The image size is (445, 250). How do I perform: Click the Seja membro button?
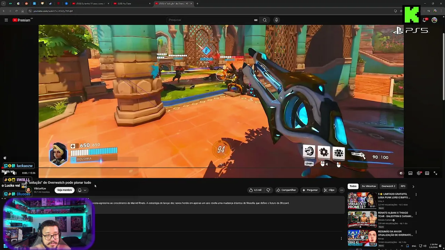pos(65,190)
